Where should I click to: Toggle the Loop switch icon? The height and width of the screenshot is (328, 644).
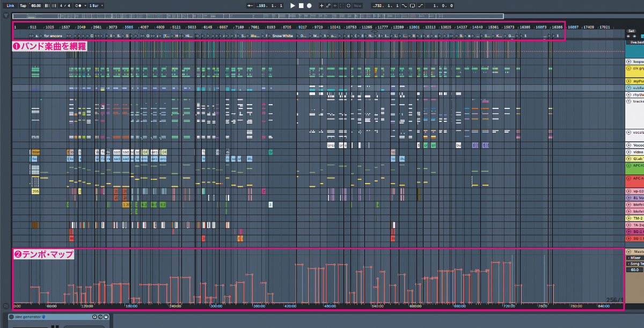[x=412, y=5]
